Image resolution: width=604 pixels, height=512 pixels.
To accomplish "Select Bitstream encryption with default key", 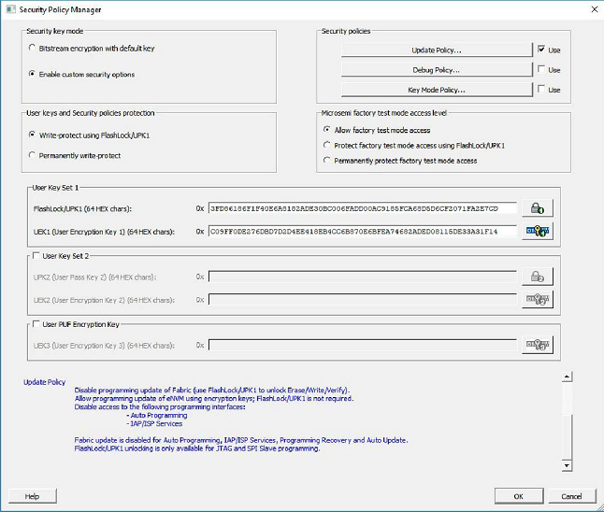I will tap(33, 48).
